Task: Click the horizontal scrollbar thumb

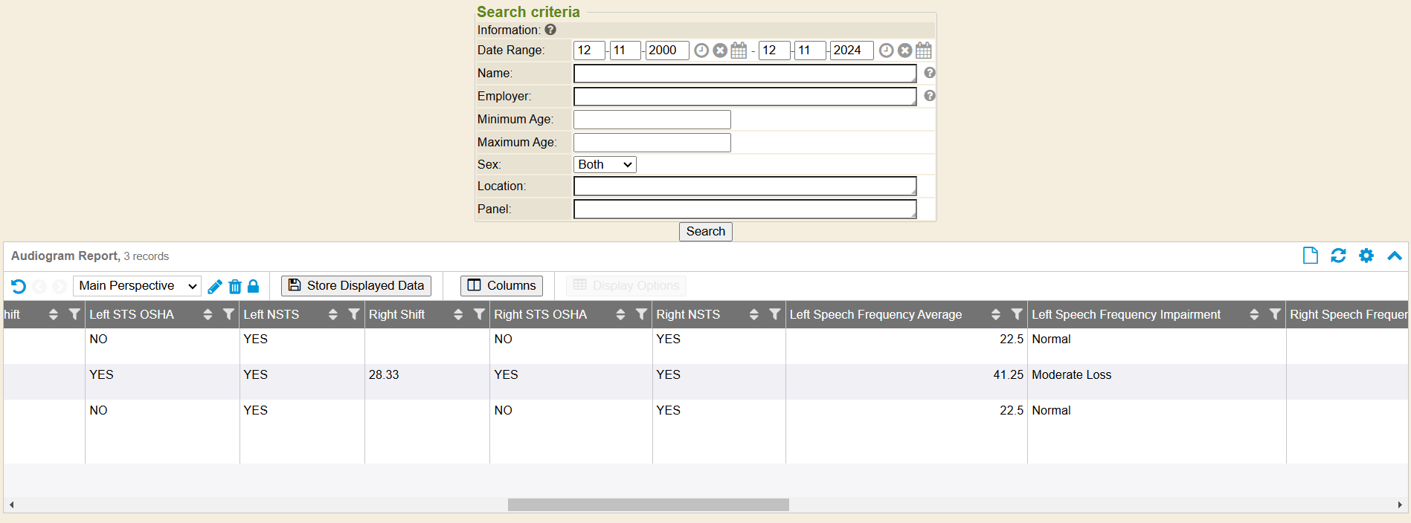Action: click(x=648, y=505)
